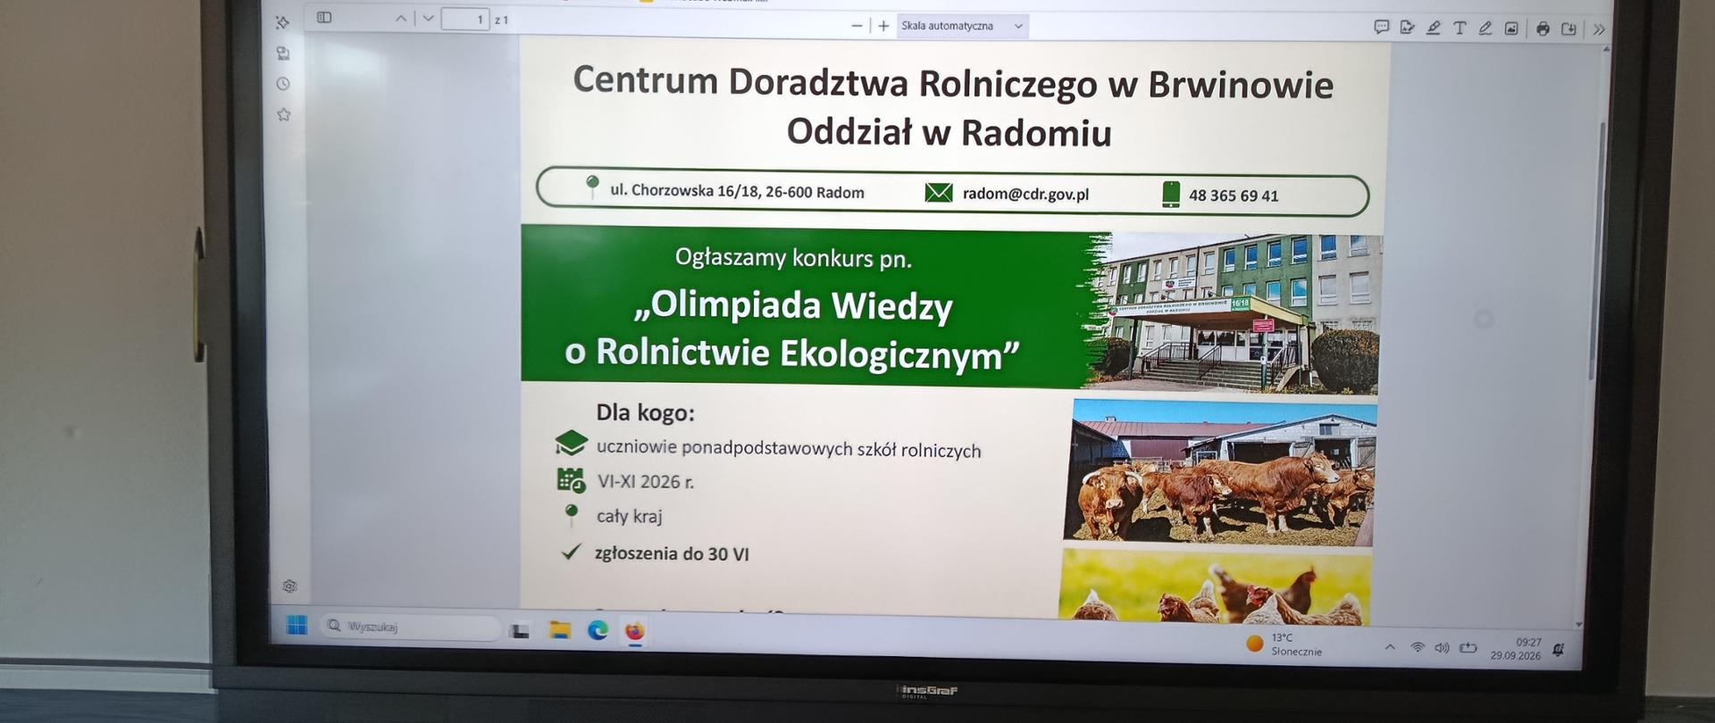
Task: Open the Skala automatyczna zoom dropdown
Action: (962, 26)
